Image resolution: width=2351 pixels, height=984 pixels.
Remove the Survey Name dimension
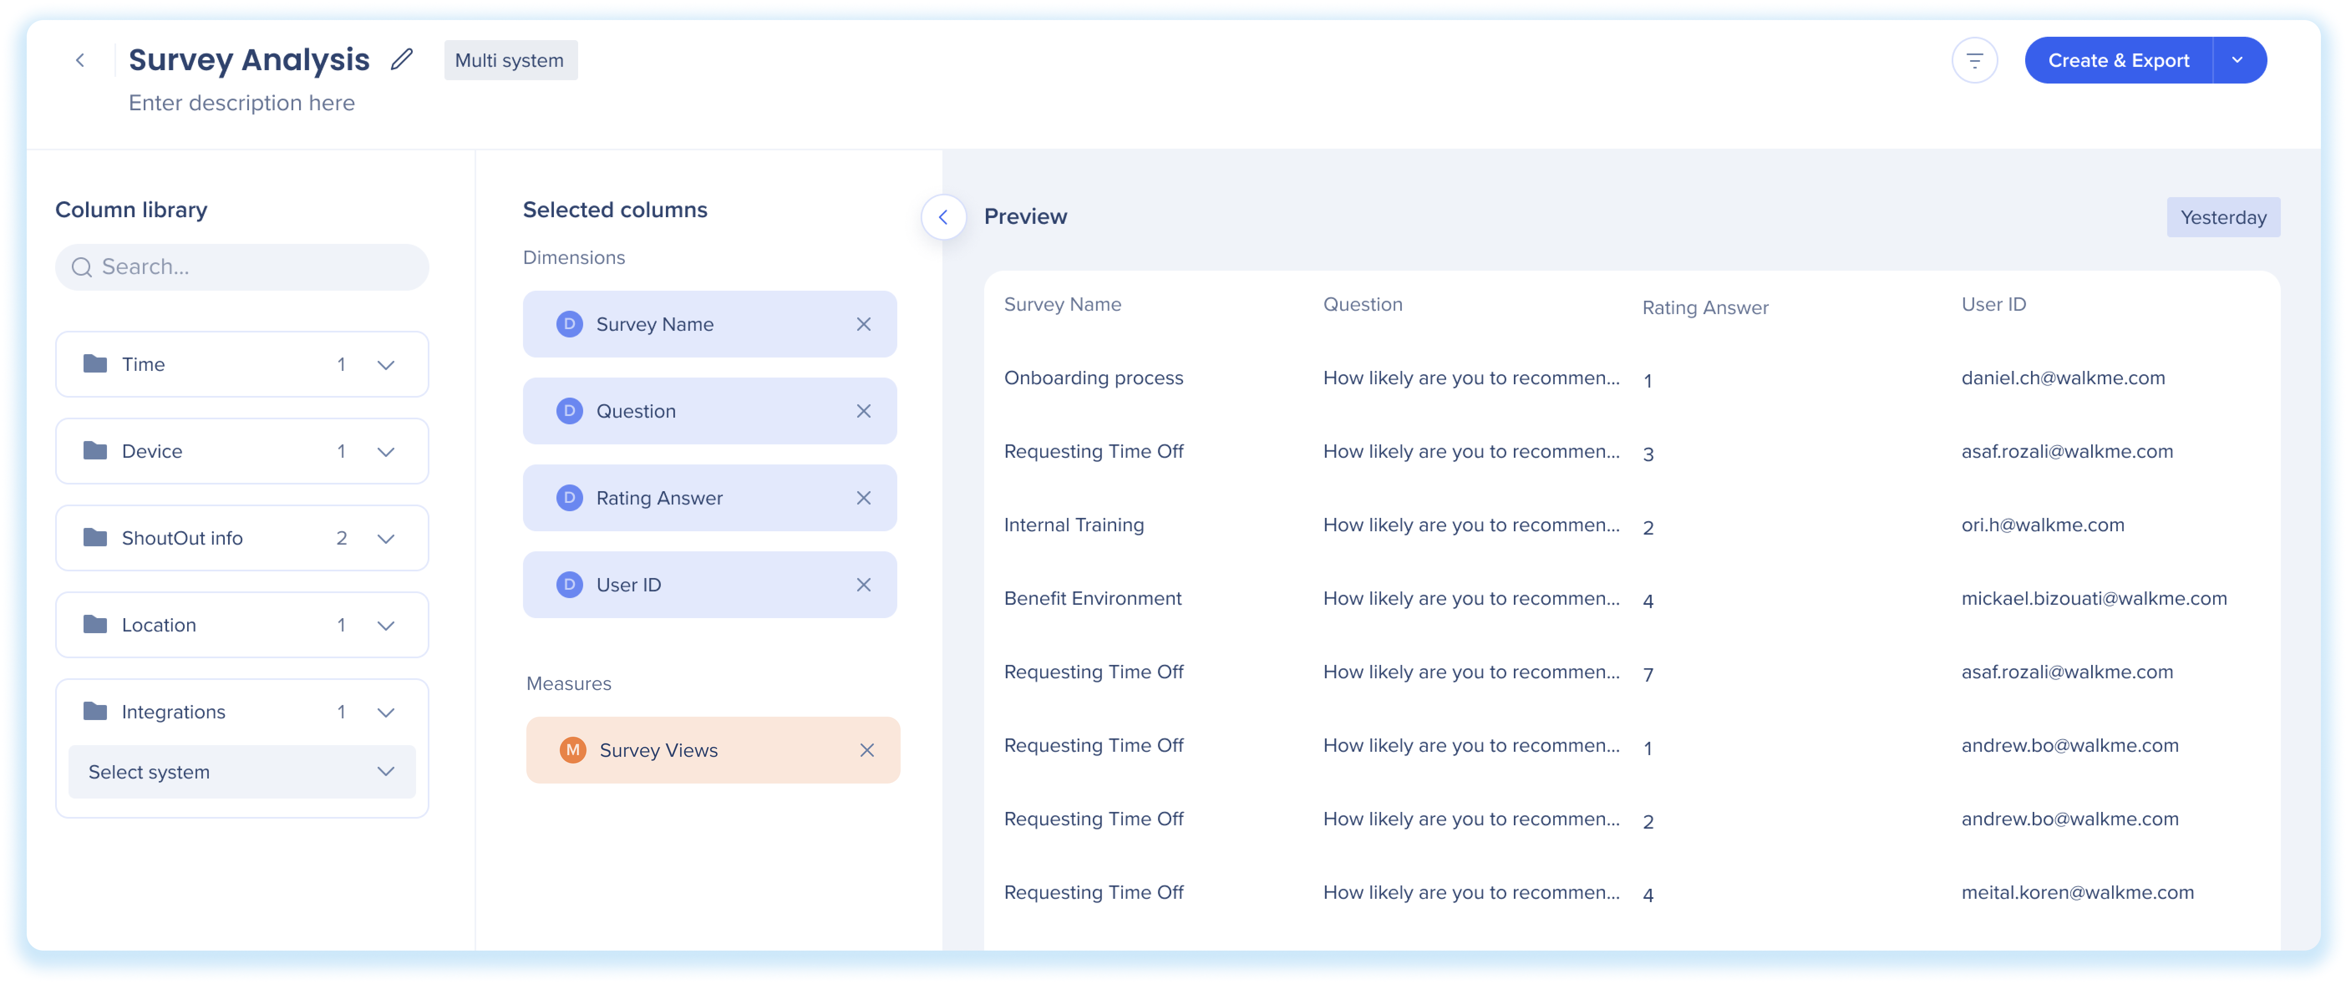coord(863,324)
